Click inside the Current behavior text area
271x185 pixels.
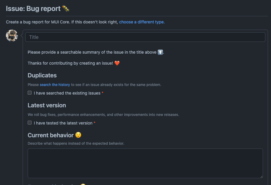click(x=145, y=163)
